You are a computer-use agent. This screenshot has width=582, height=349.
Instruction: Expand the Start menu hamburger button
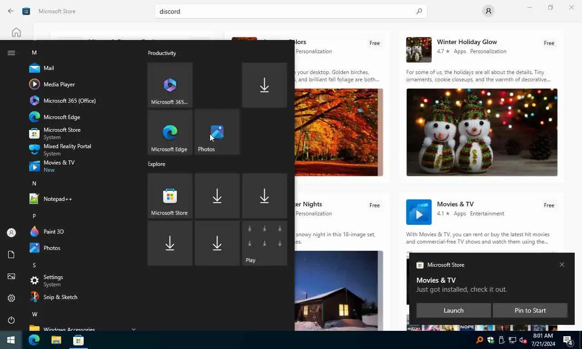click(x=11, y=53)
